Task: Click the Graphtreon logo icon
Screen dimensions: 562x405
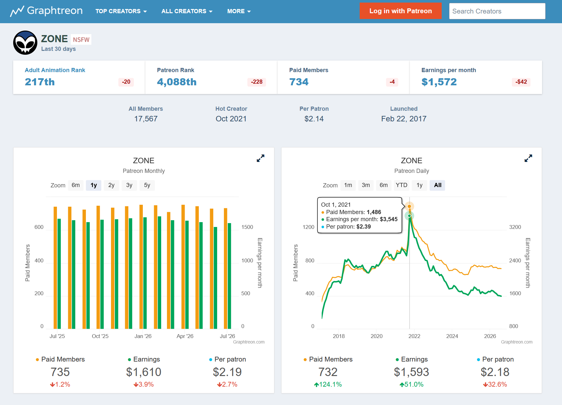Action: point(17,11)
